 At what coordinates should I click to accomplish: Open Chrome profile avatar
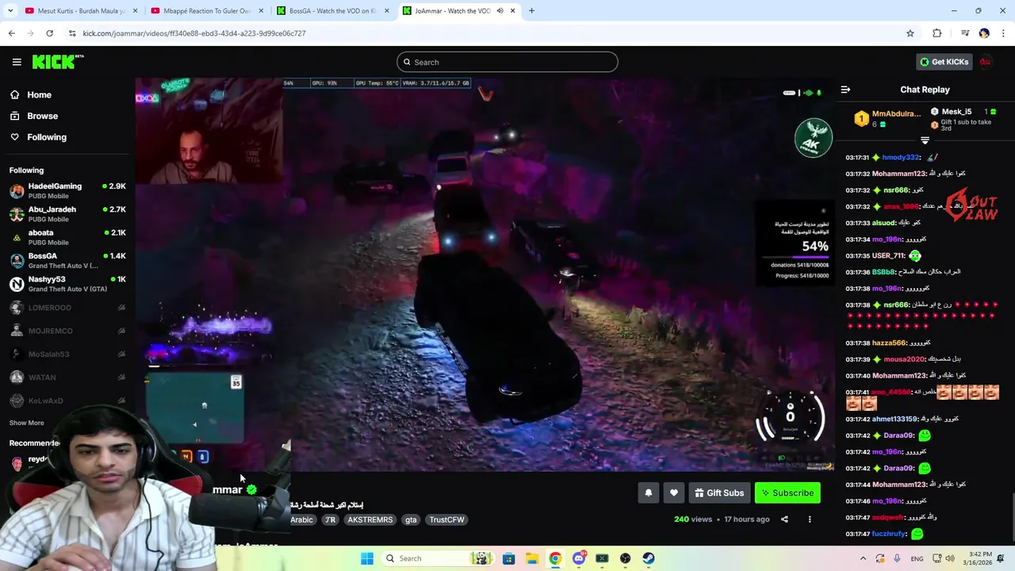pyautogui.click(x=984, y=33)
